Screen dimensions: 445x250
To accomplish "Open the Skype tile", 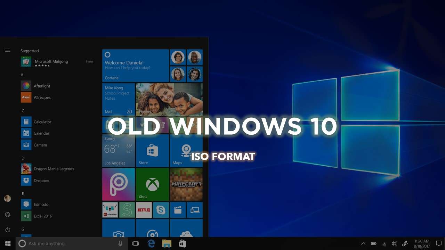I will 161,210.
